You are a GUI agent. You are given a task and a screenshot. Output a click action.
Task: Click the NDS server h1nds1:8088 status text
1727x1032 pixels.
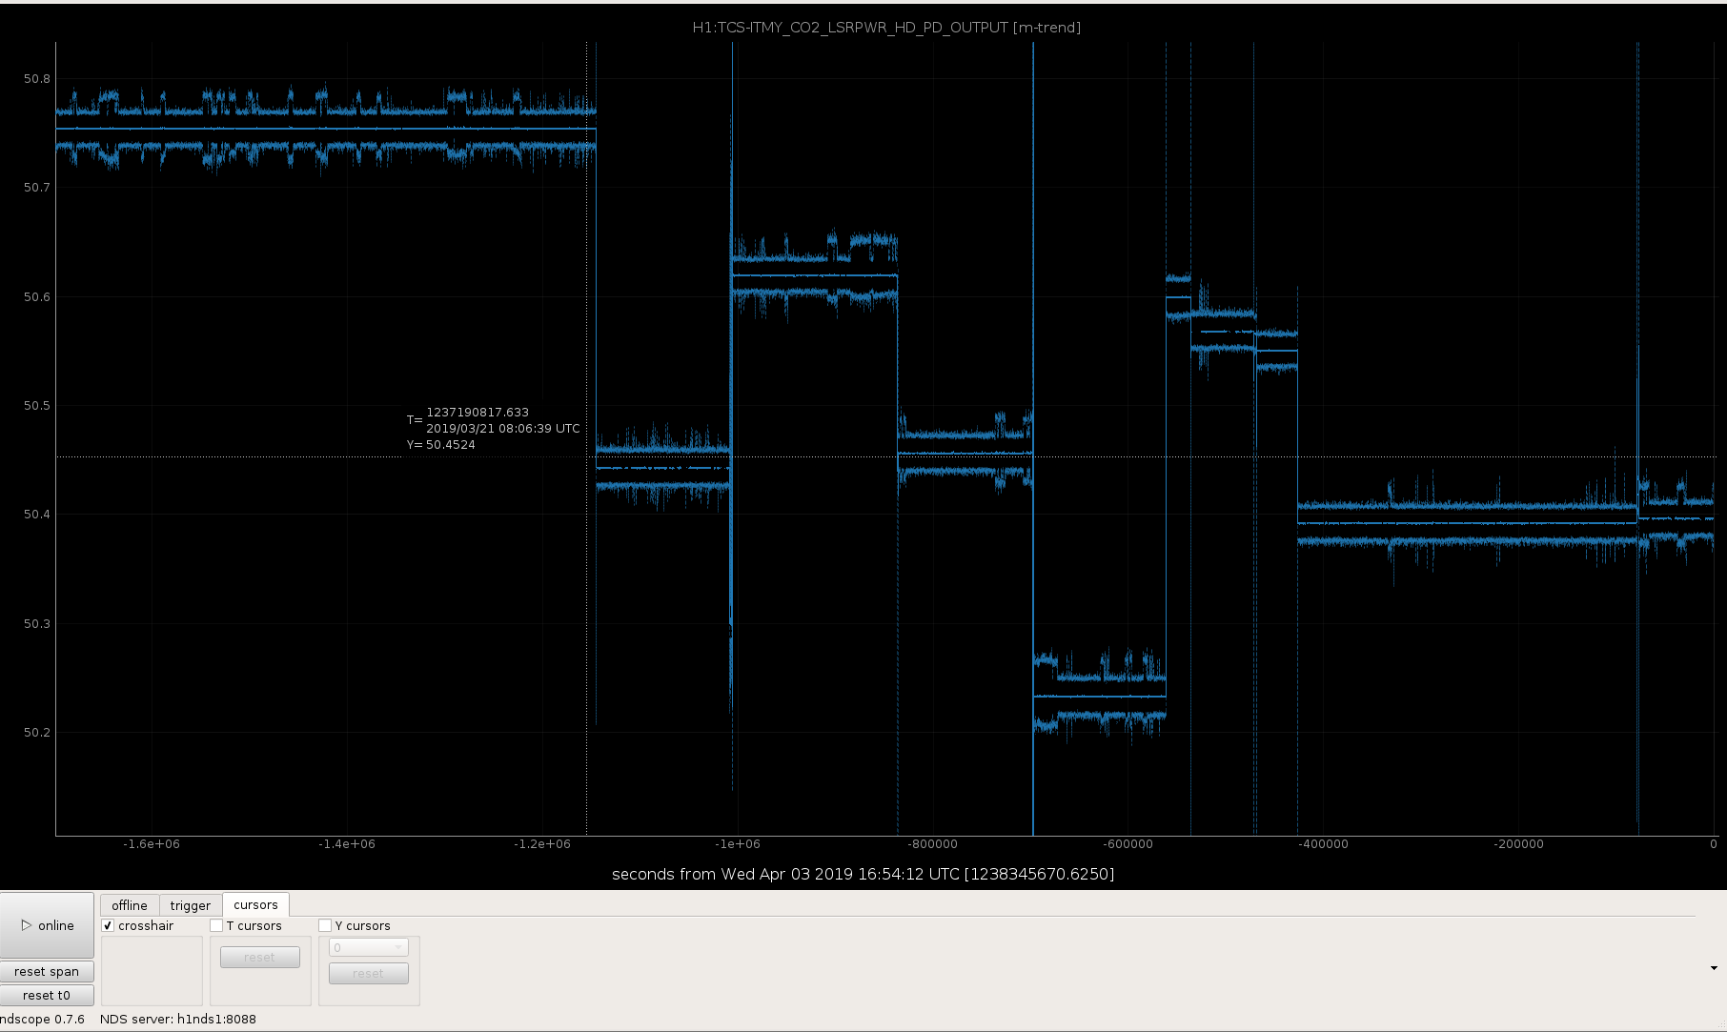pos(178,1020)
